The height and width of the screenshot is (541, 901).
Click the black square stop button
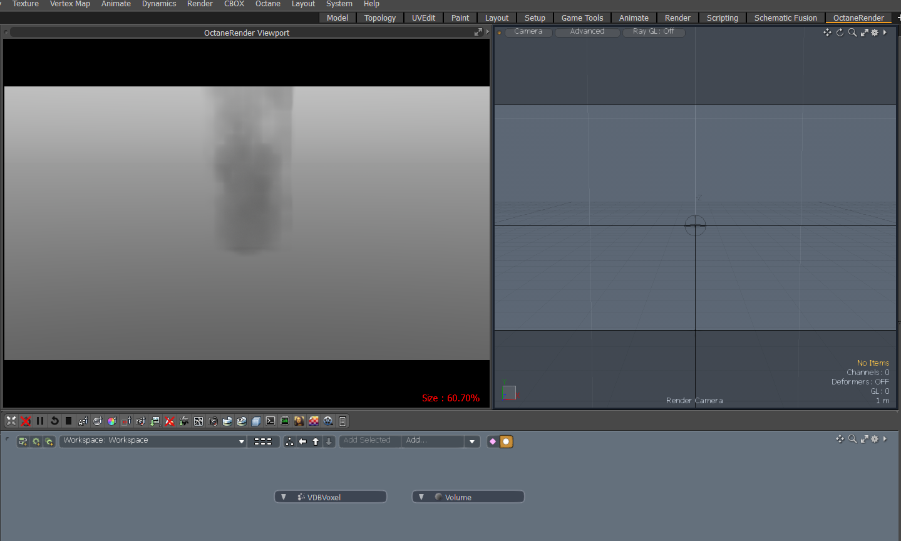pos(69,421)
